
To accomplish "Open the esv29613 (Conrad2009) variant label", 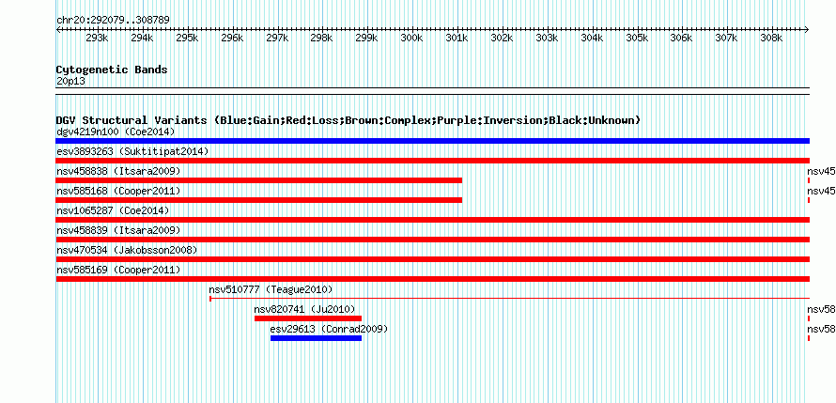I will tap(329, 329).
